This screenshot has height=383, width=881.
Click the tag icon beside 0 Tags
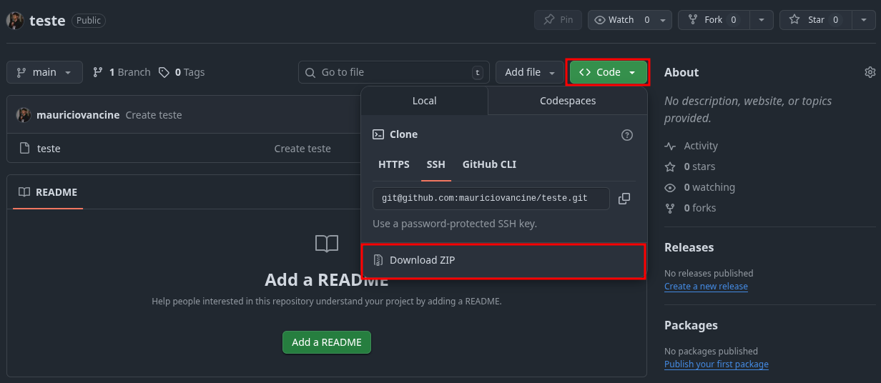164,72
